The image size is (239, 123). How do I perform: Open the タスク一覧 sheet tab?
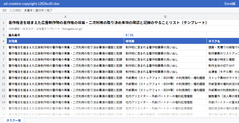(13, 120)
